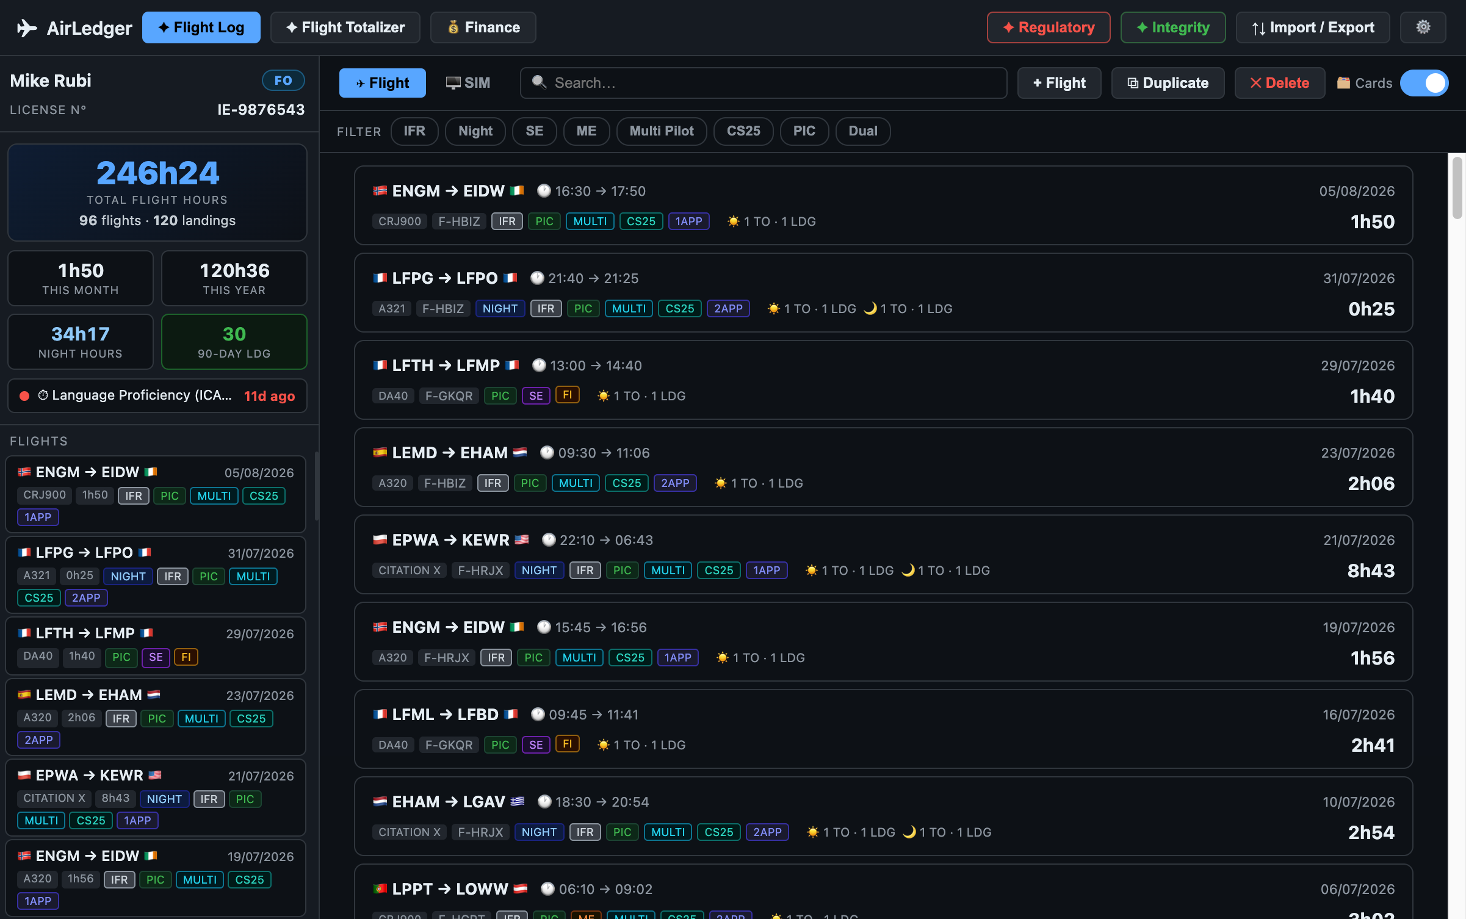Click the Cards folder icon

click(1343, 83)
